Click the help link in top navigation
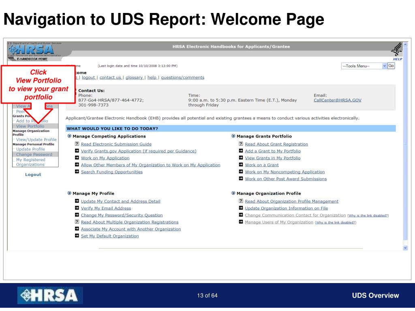This screenshot has width=415, height=311. (x=152, y=77)
